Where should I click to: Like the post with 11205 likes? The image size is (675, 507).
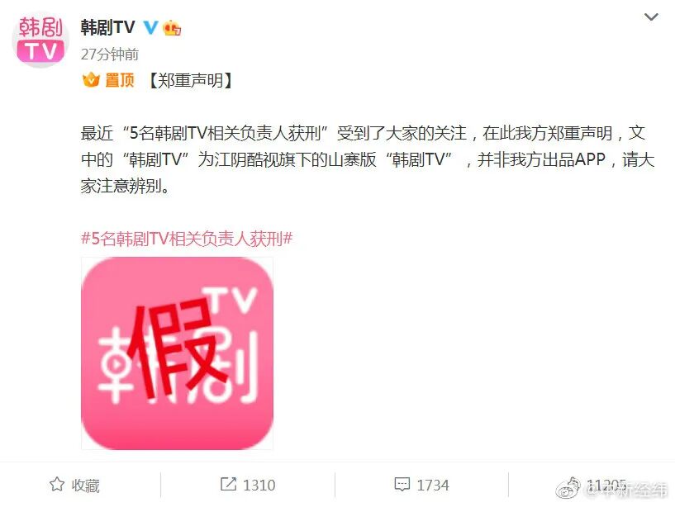(606, 485)
